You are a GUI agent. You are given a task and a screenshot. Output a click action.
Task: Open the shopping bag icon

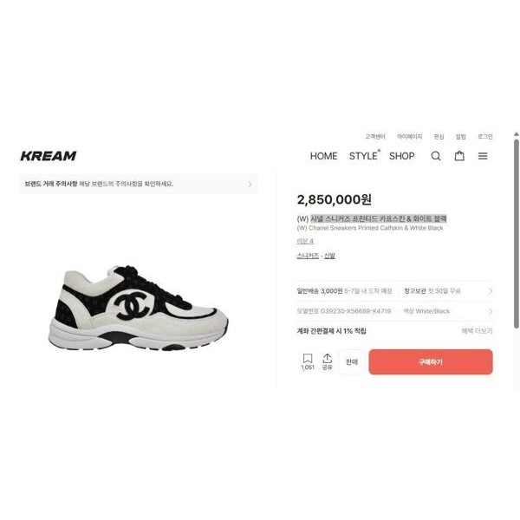tap(459, 156)
